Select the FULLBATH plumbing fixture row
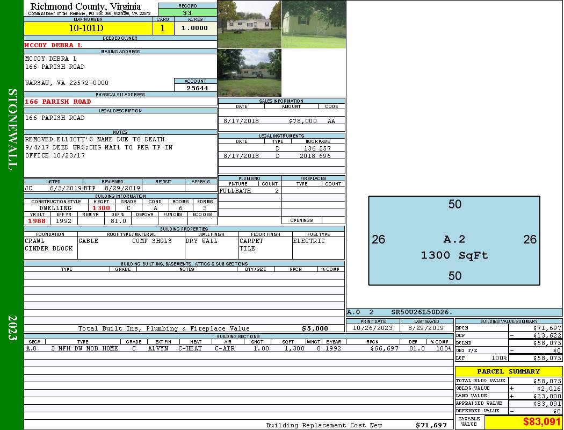The width and height of the screenshot is (564, 430). (x=249, y=191)
